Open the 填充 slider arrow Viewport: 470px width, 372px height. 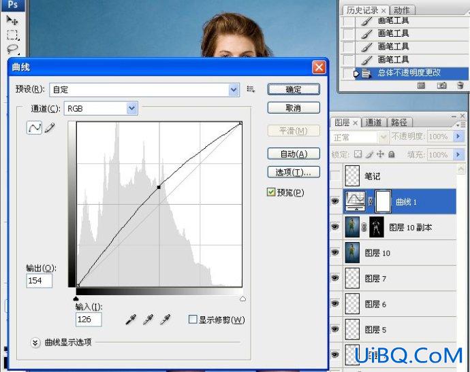click(x=458, y=155)
